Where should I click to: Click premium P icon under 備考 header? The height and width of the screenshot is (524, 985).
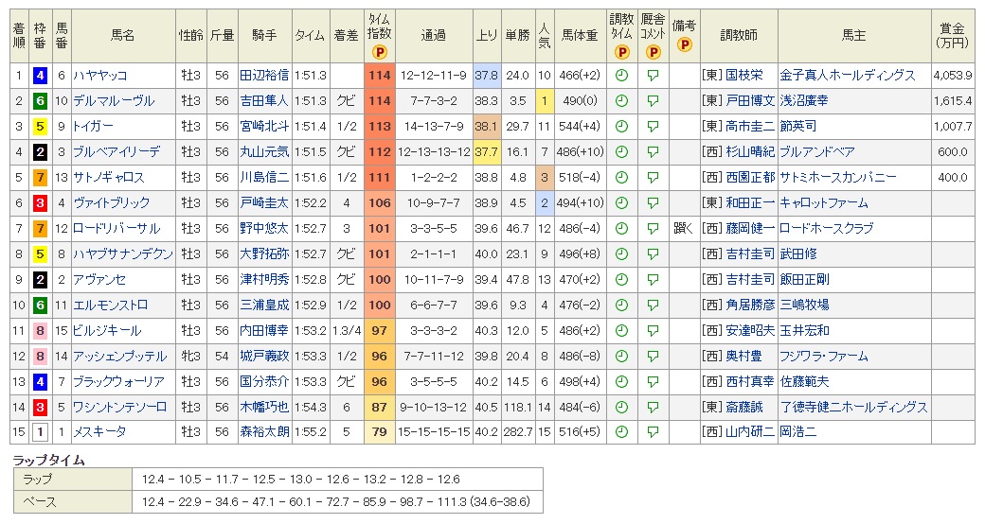(x=684, y=44)
